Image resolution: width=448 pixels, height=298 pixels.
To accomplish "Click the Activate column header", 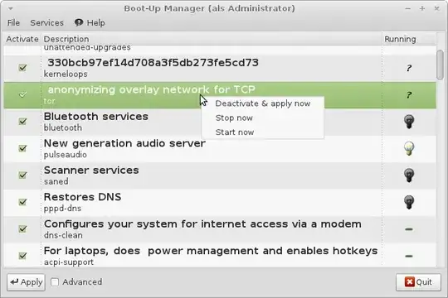I will click(22, 39).
